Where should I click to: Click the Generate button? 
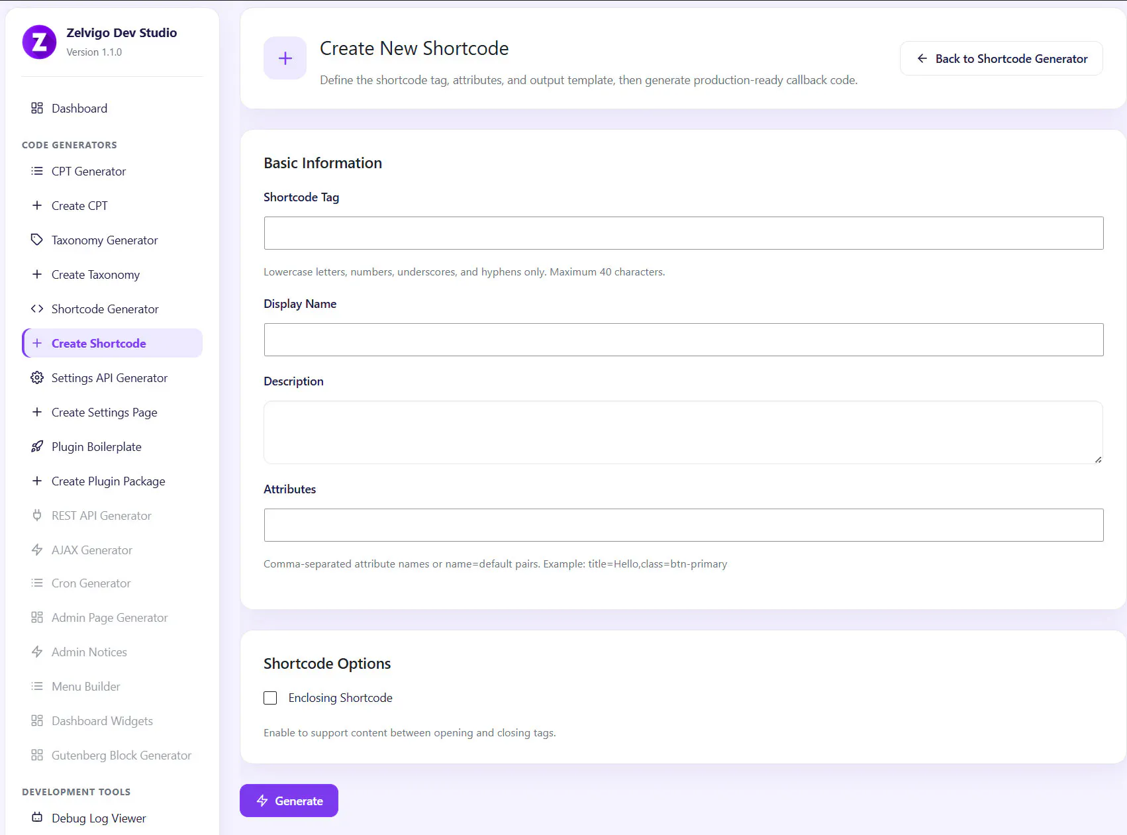(289, 801)
